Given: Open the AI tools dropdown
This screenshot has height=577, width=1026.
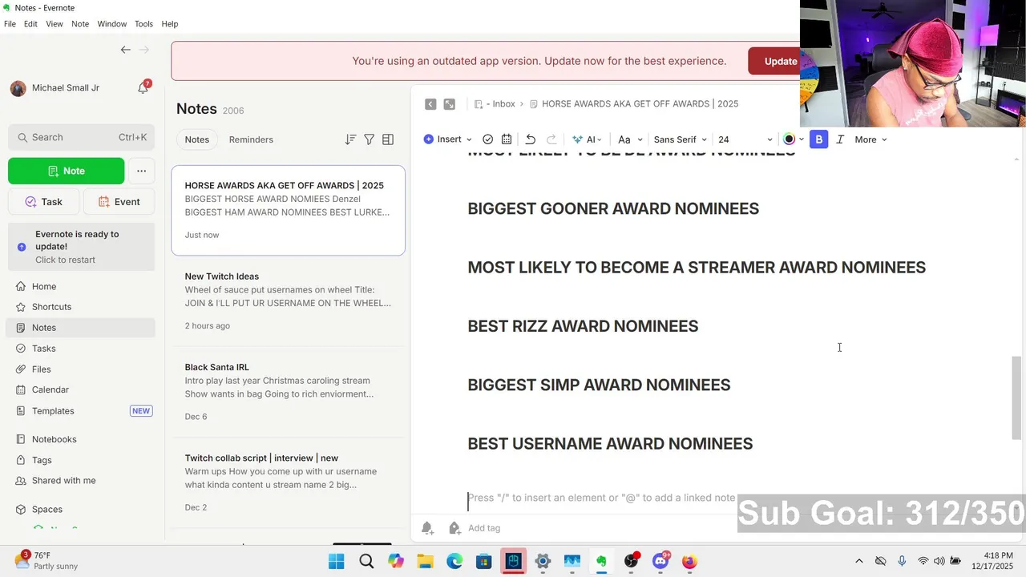Looking at the screenshot, I should 588,139.
